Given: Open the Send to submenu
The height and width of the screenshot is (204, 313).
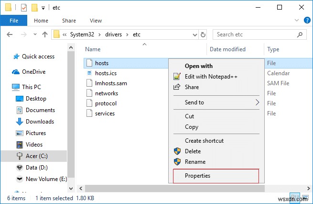Looking at the screenshot, I should click(216, 102).
